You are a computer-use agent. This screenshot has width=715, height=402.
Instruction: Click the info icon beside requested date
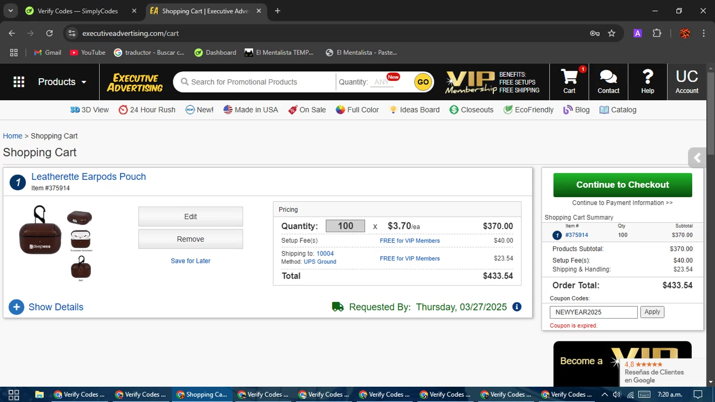tap(517, 307)
